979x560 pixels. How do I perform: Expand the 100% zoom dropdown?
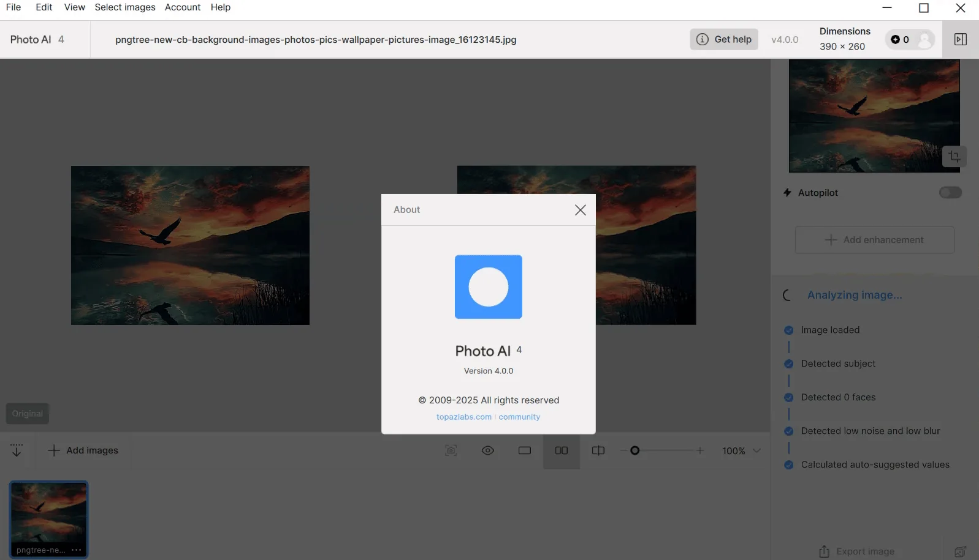(x=756, y=451)
